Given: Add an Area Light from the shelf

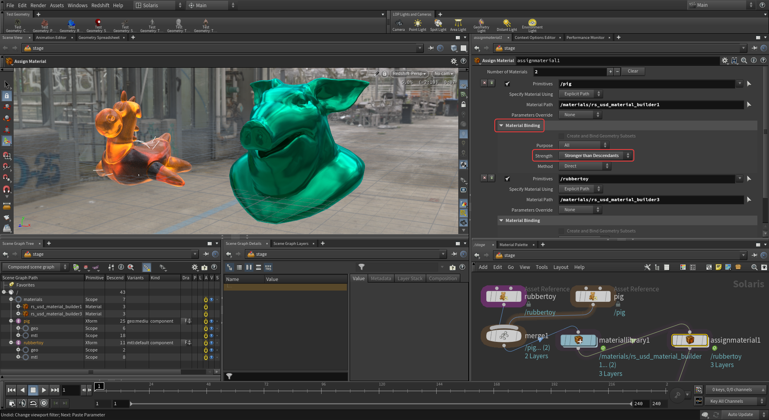Looking at the screenshot, I should [x=458, y=25].
